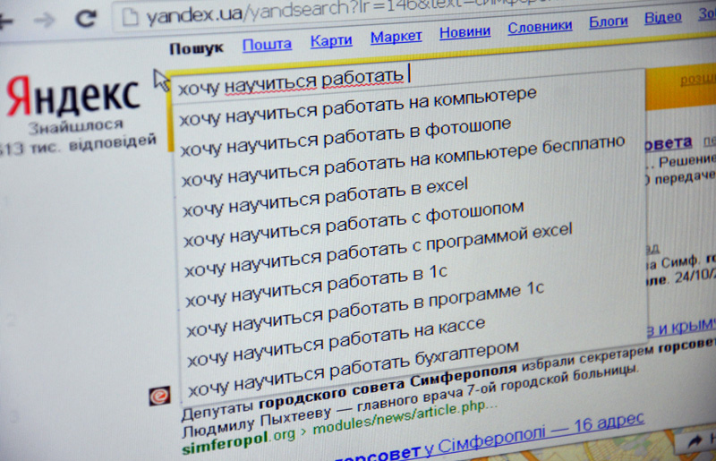Click the Яндекс logo

point(73,96)
